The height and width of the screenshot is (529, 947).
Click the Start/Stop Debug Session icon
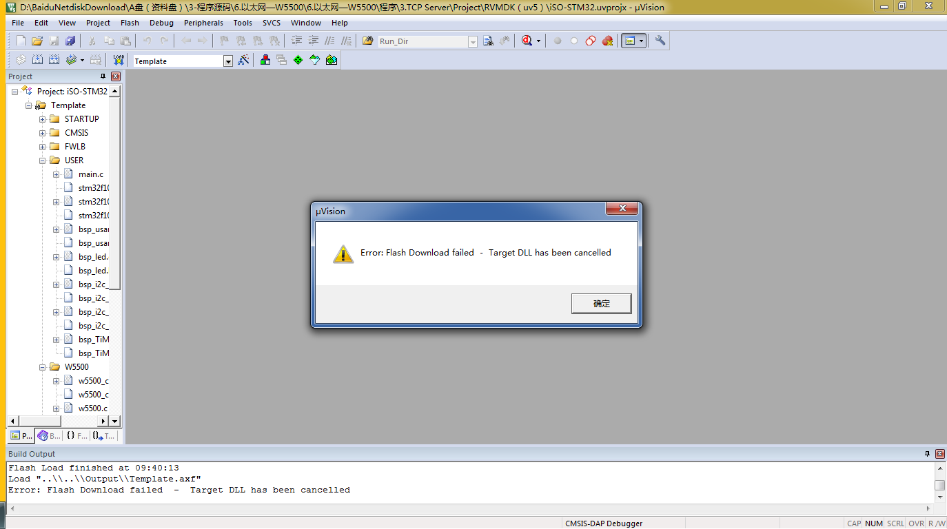pos(527,41)
